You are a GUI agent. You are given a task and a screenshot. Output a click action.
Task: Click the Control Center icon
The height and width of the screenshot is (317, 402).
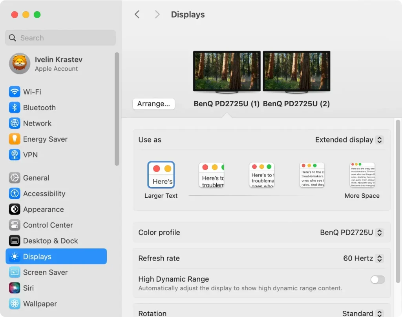[x=15, y=225]
